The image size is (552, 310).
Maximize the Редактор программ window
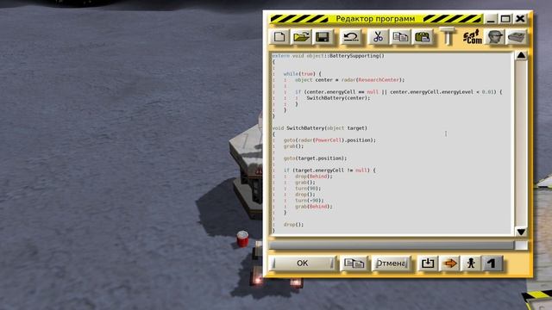tap(505, 19)
